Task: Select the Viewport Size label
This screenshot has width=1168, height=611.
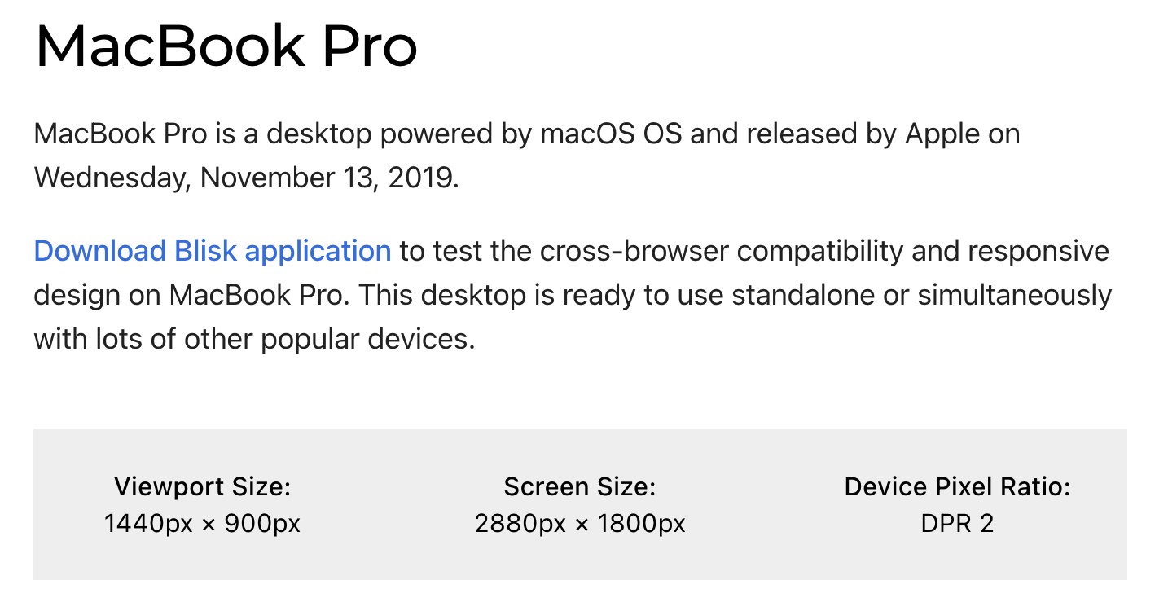Action: click(202, 487)
